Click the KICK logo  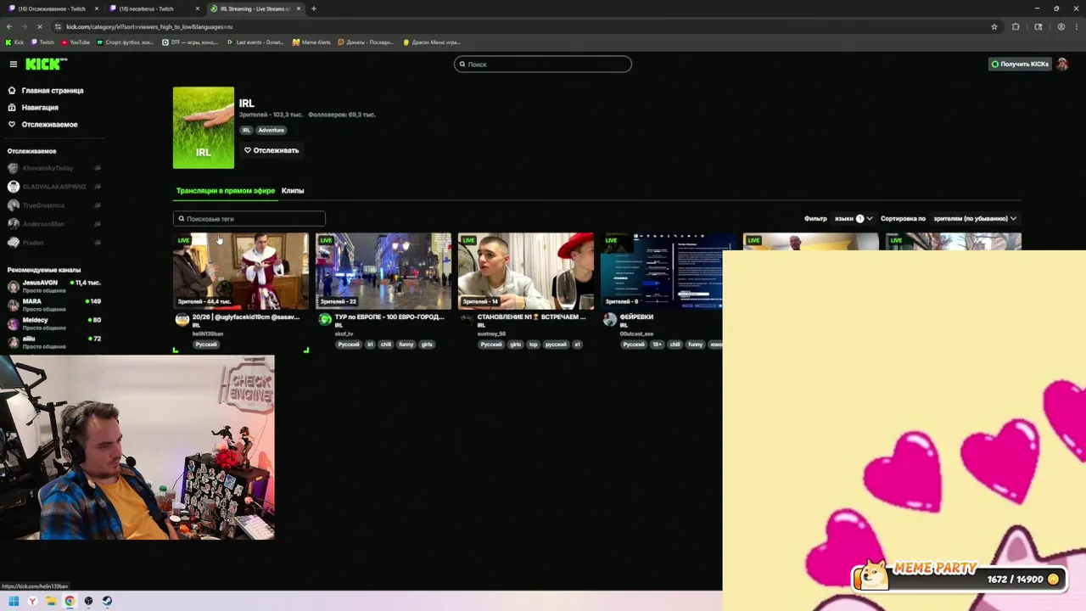pyautogui.click(x=46, y=64)
